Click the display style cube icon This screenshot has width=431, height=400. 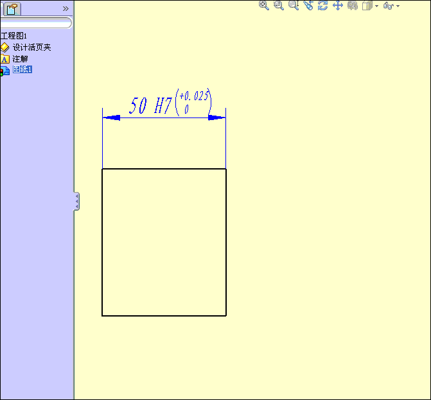(x=367, y=6)
